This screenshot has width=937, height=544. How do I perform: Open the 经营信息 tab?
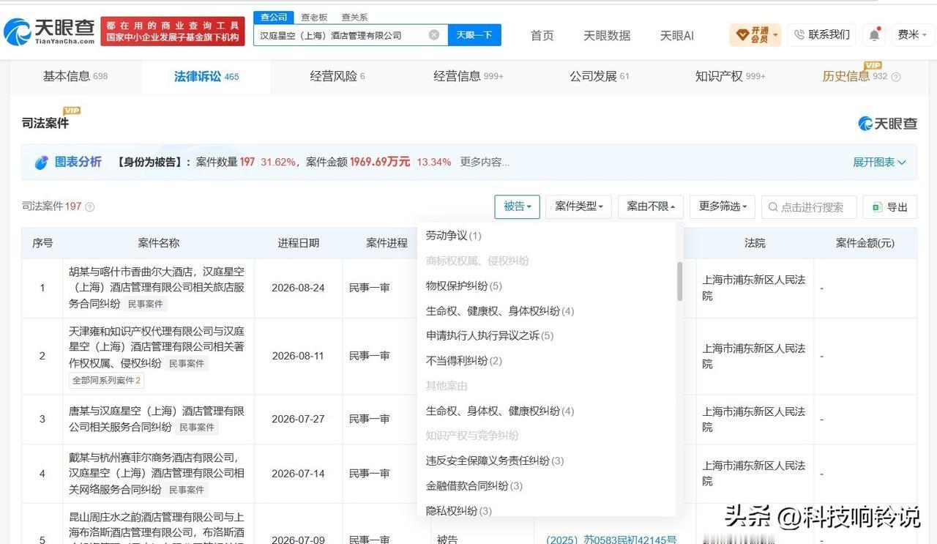click(x=468, y=76)
